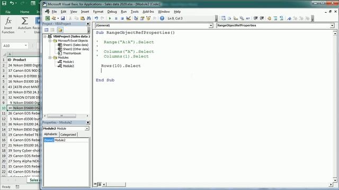This screenshot has width=339, height=190.
Task: Click the Cut icon in the VBA toolbar
Action: pos(70,18)
